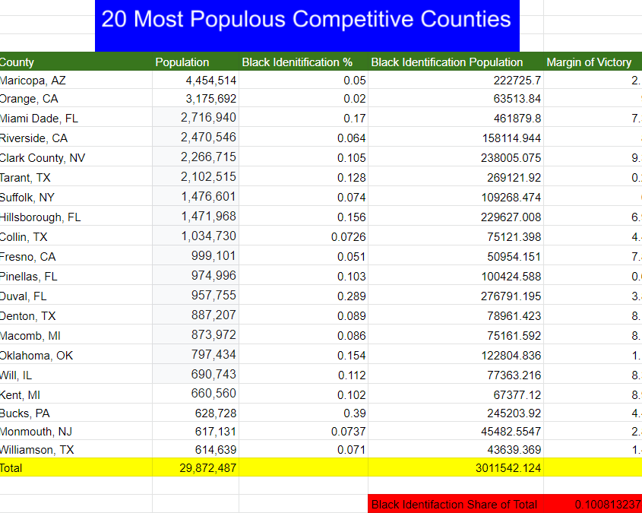Click the cell containing 222725.7
This screenshot has width=642, height=513.
456,80
